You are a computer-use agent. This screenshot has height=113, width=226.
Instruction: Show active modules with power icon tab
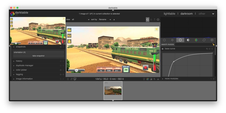point(164,40)
